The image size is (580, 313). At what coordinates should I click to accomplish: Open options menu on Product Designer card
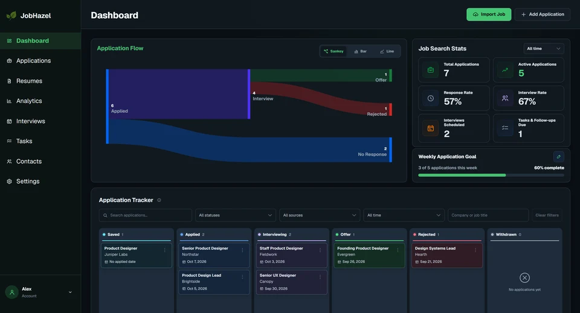pos(164,250)
